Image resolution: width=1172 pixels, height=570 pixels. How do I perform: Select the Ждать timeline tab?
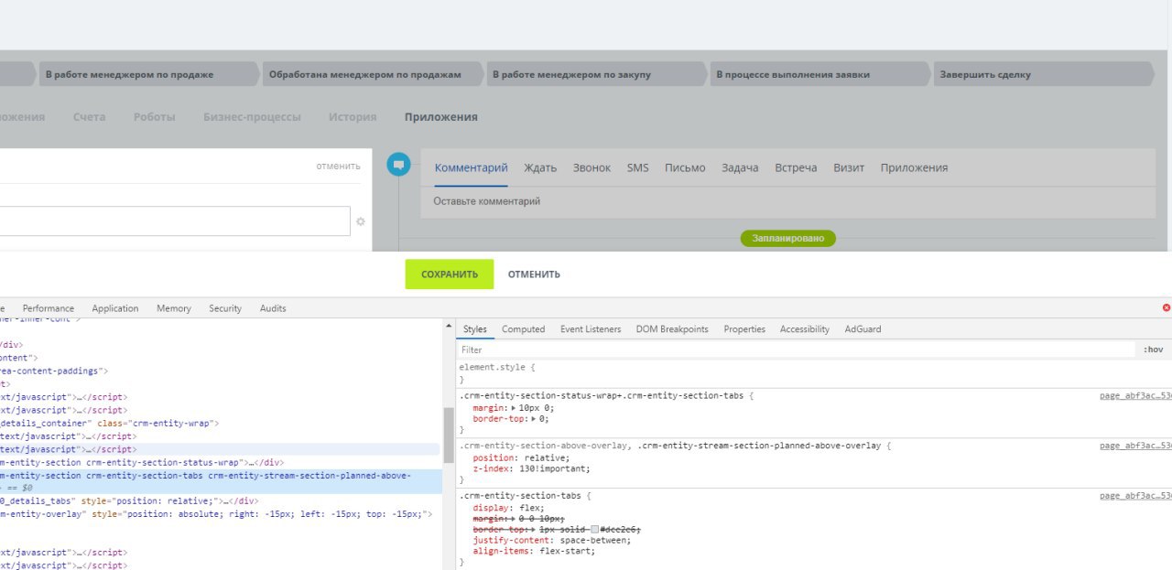(x=540, y=168)
